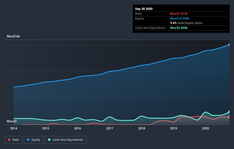Click the Mex$2.402b cash value
Viewport: 234px width, 149px height.
pyautogui.click(x=179, y=28)
